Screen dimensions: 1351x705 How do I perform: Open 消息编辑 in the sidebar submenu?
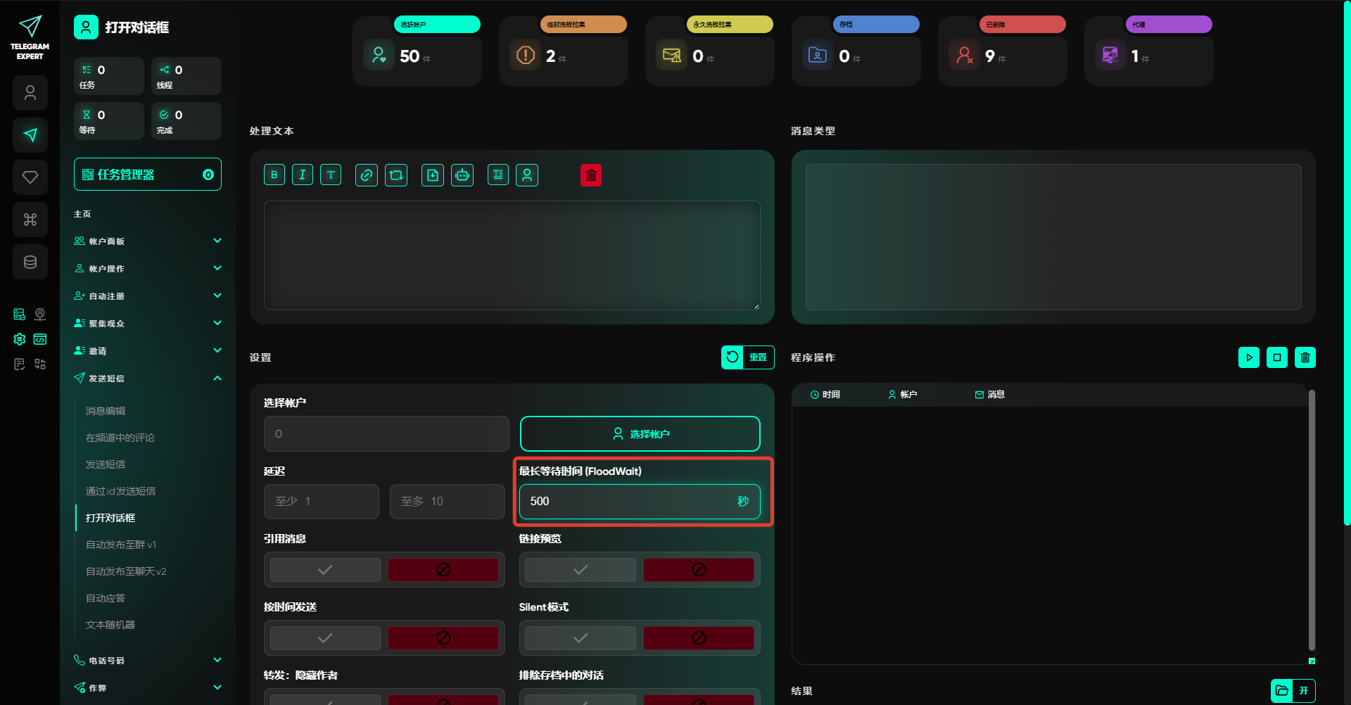tap(106, 411)
